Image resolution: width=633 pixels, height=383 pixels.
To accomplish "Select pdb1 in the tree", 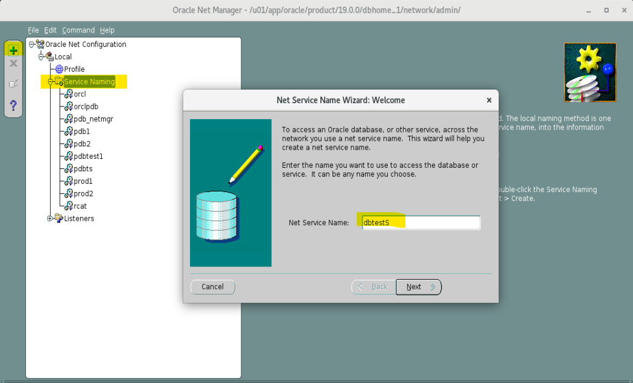I will click(x=82, y=131).
